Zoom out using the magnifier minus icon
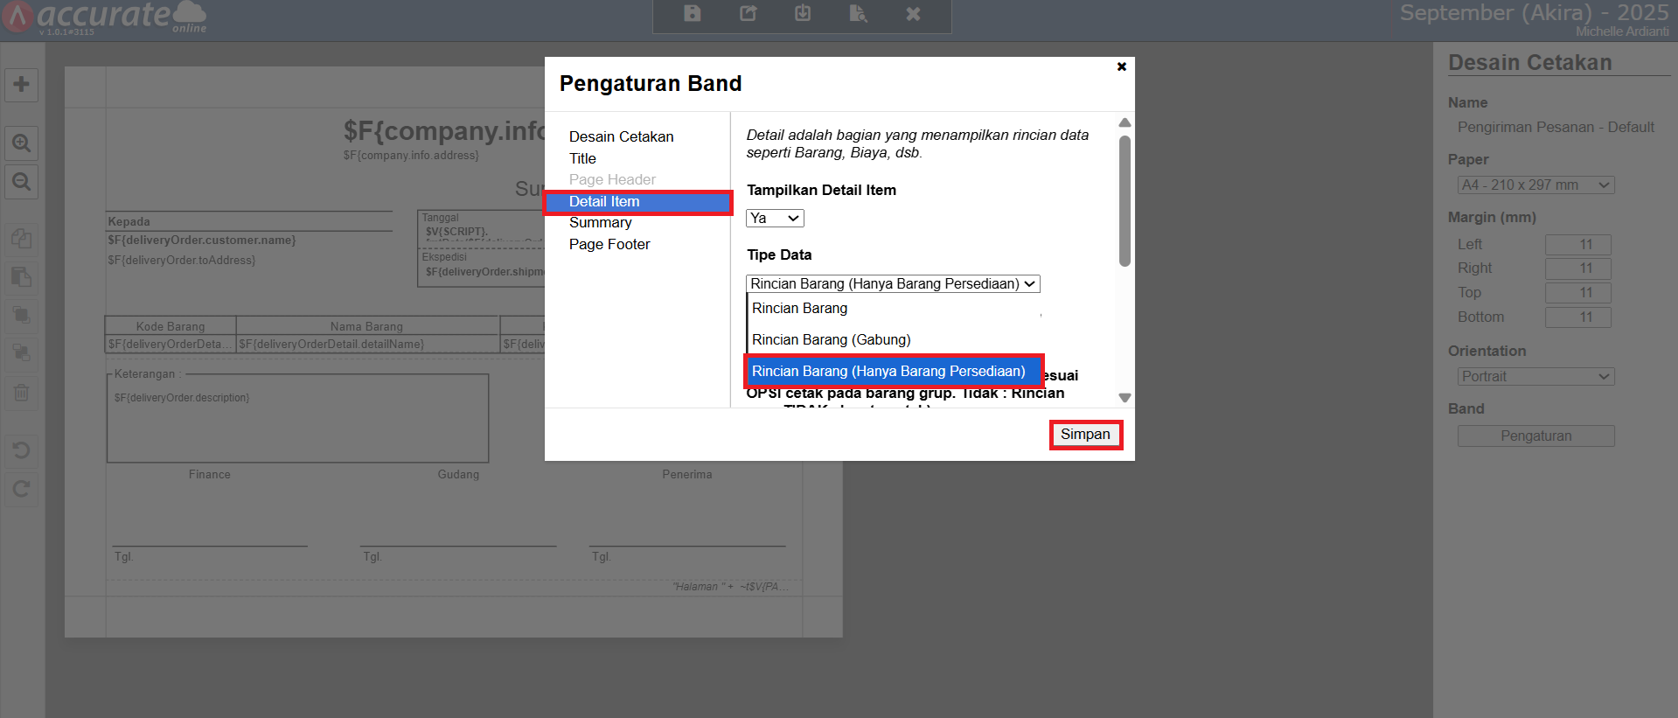Image resolution: width=1678 pixels, height=718 pixels. click(x=22, y=182)
